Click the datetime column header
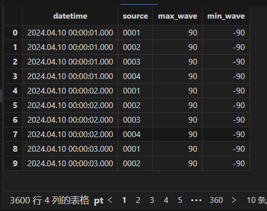Image resolution: width=267 pixels, height=211 pixels. [x=70, y=16]
